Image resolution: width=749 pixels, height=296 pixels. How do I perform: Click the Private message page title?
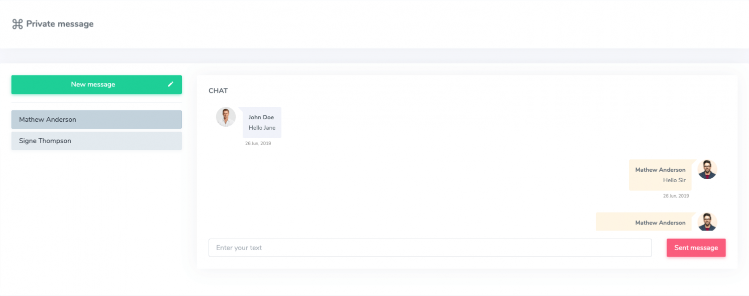click(x=59, y=24)
